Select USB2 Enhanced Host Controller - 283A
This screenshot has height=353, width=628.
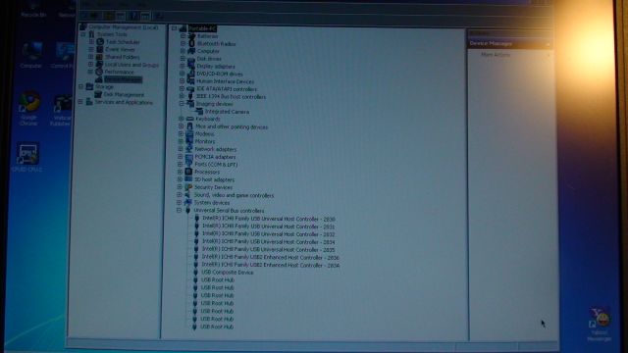coord(271,265)
